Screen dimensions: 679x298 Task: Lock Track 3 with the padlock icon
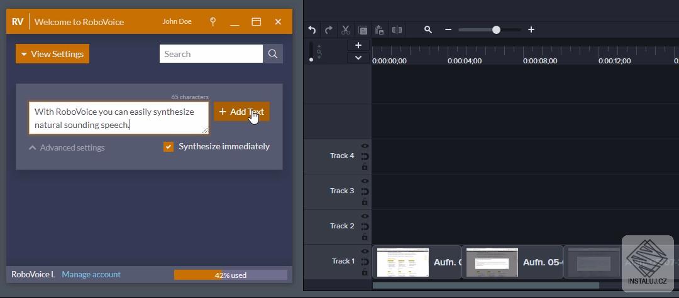pyautogui.click(x=365, y=201)
